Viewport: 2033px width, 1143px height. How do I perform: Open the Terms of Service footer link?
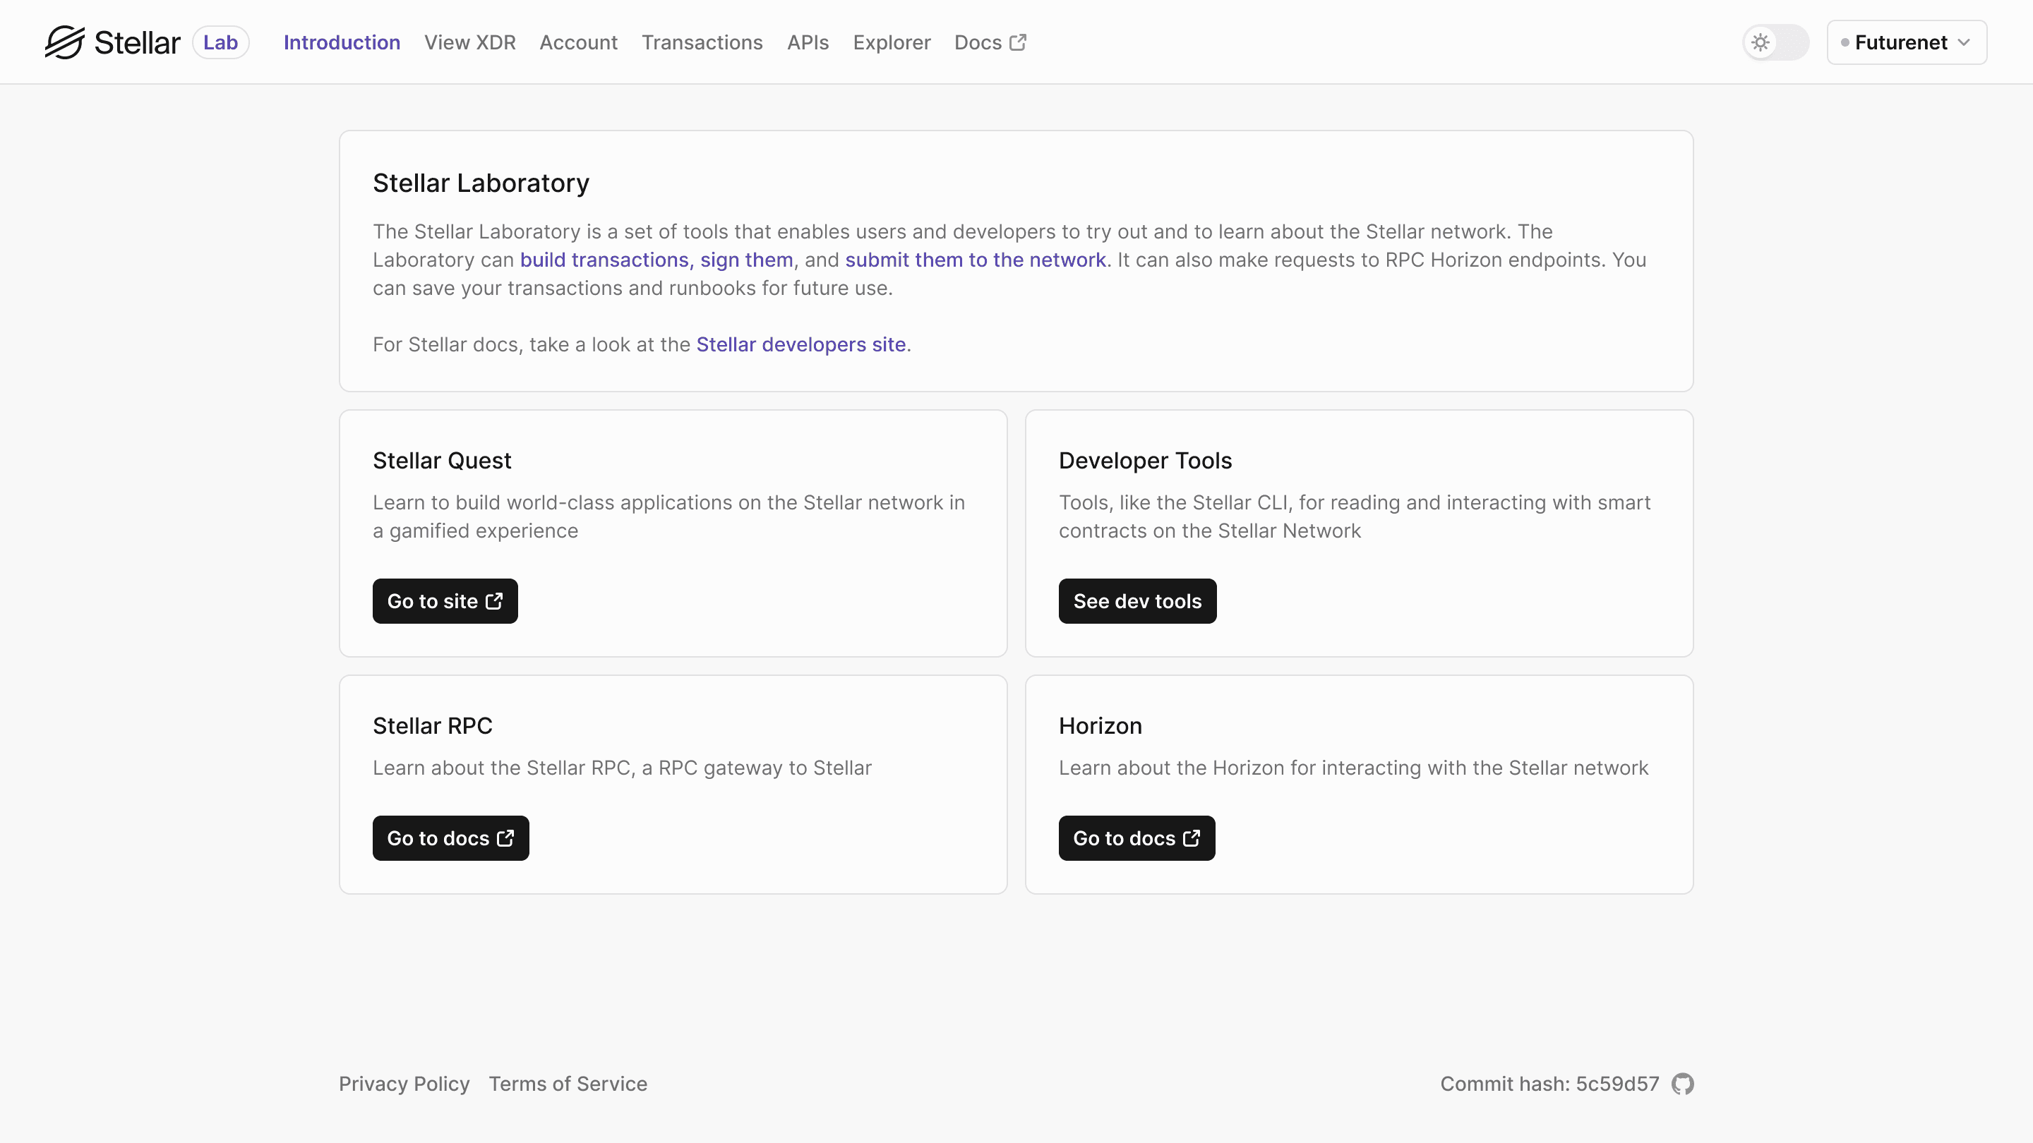[x=568, y=1084]
